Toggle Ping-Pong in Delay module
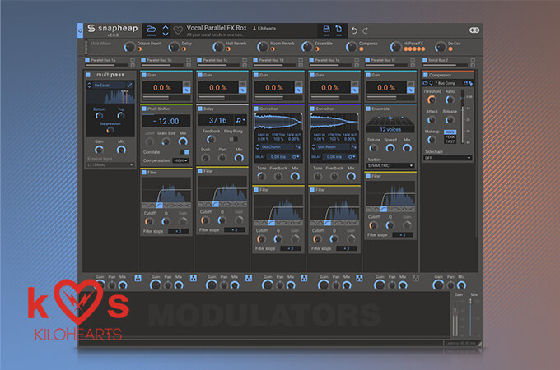 [234, 139]
